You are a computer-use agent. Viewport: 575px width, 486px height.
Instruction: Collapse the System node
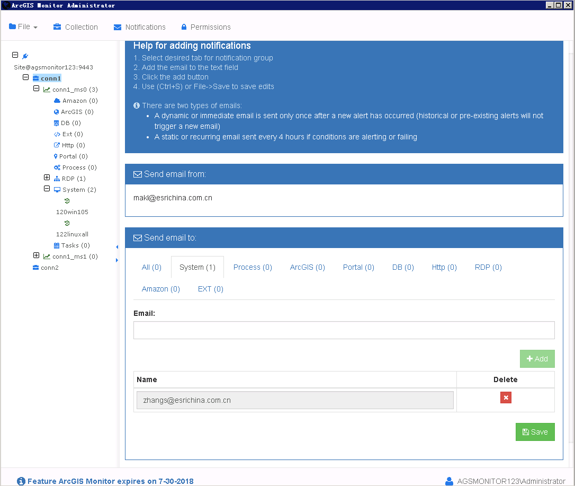tap(47, 189)
